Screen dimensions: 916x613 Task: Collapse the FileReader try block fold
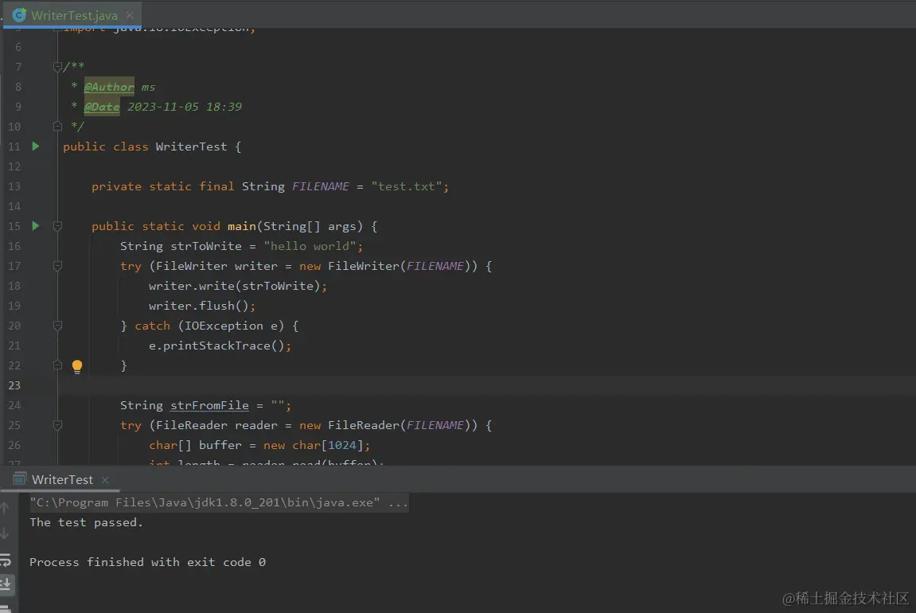pyautogui.click(x=57, y=425)
